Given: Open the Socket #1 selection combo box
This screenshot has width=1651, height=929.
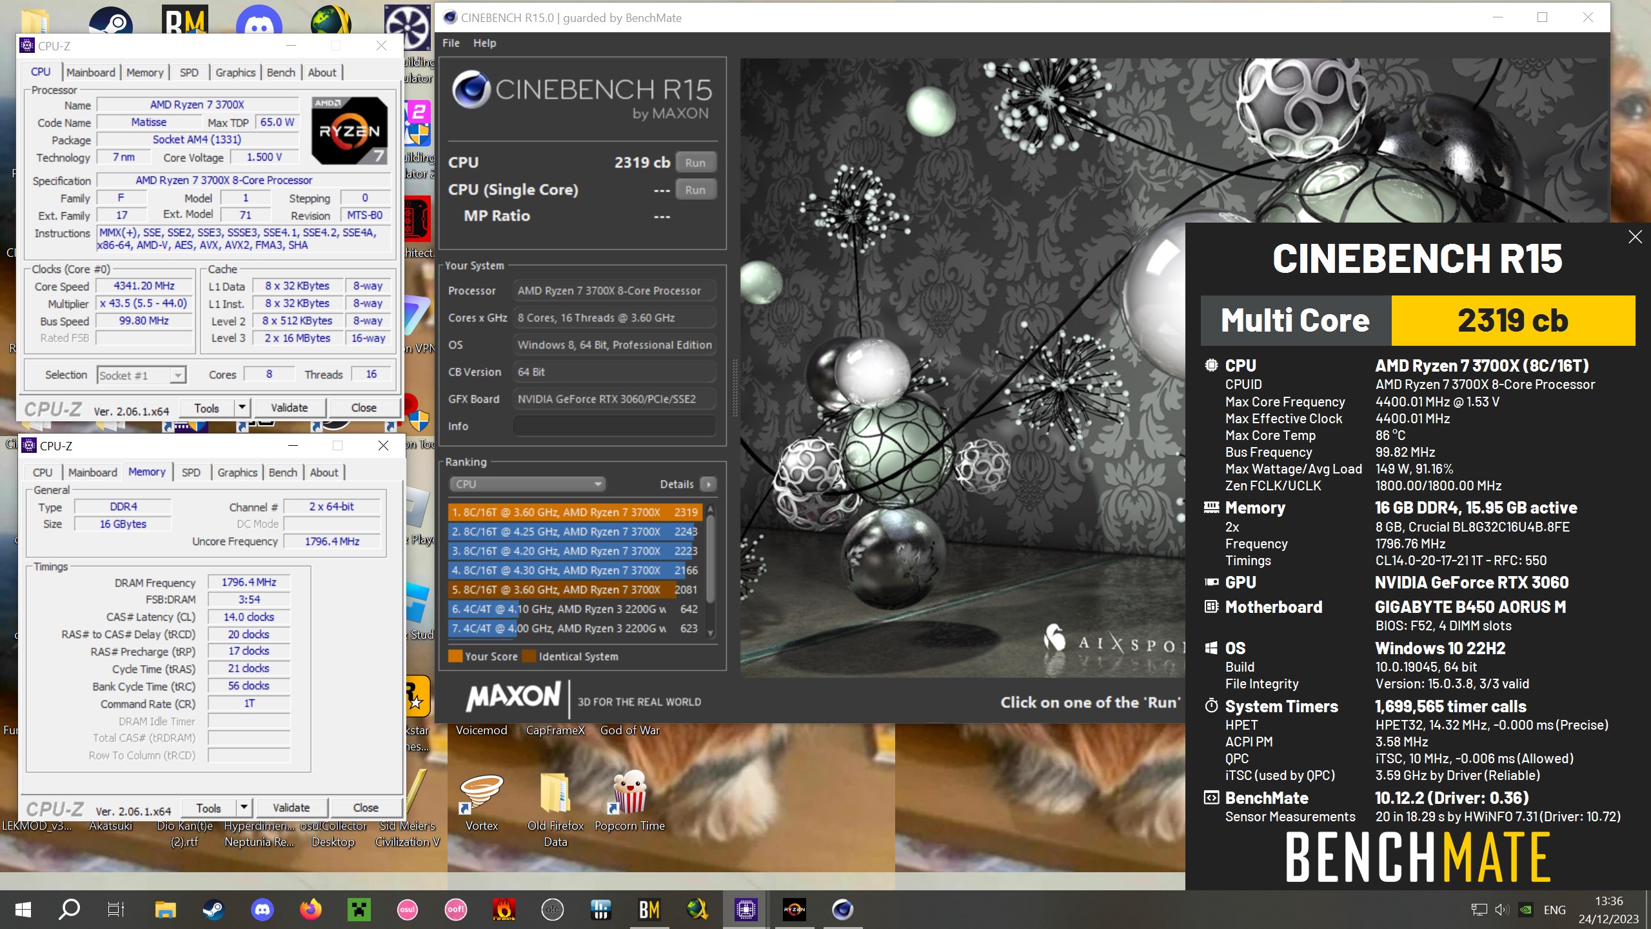Looking at the screenshot, I should point(141,375).
